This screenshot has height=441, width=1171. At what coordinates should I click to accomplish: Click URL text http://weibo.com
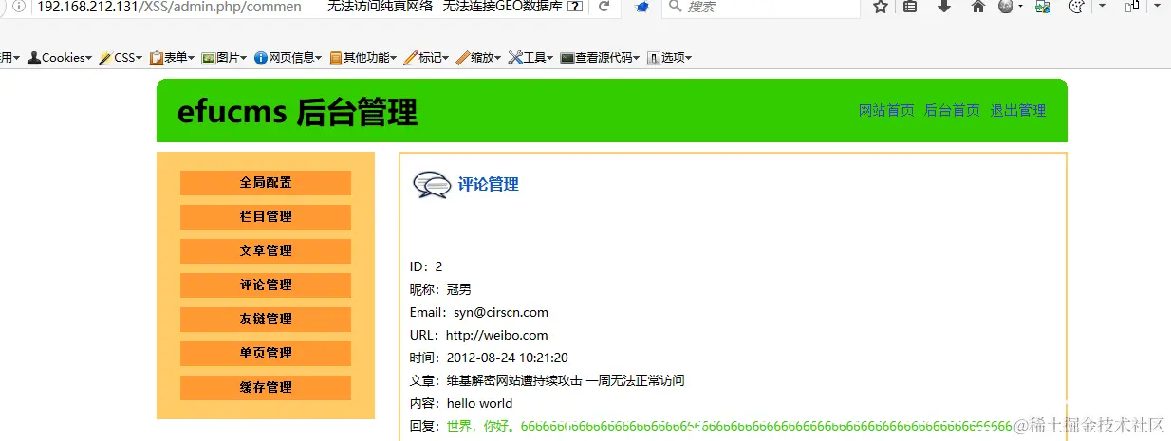tap(496, 335)
